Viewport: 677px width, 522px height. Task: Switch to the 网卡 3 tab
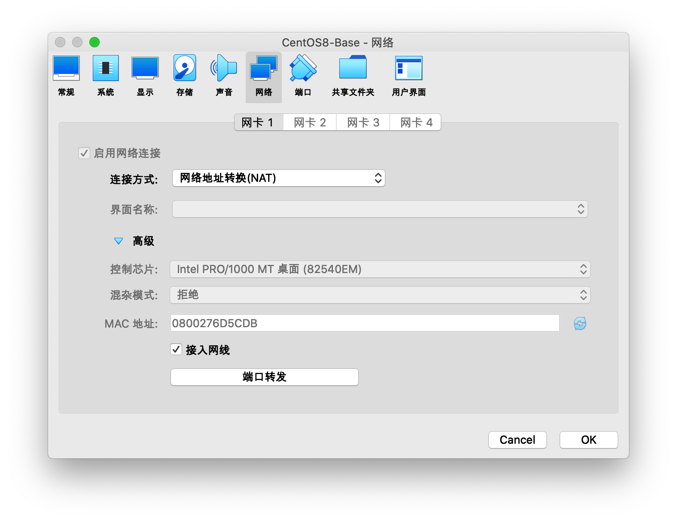coord(363,123)
